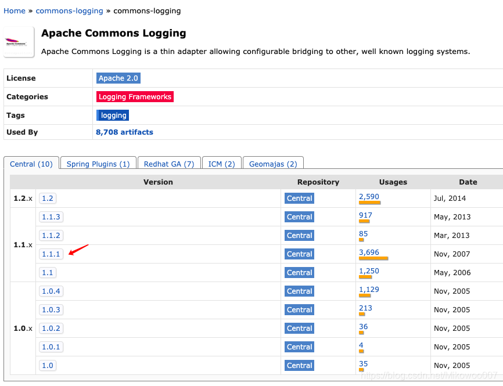Image resolution: width=503 pixels, height=386 pixels.
Task: Click the Repository column header
Action: (318, 182)
